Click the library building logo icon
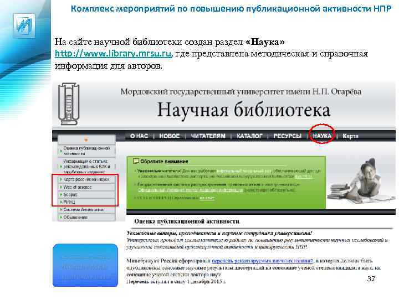 [x=69, y=104]
